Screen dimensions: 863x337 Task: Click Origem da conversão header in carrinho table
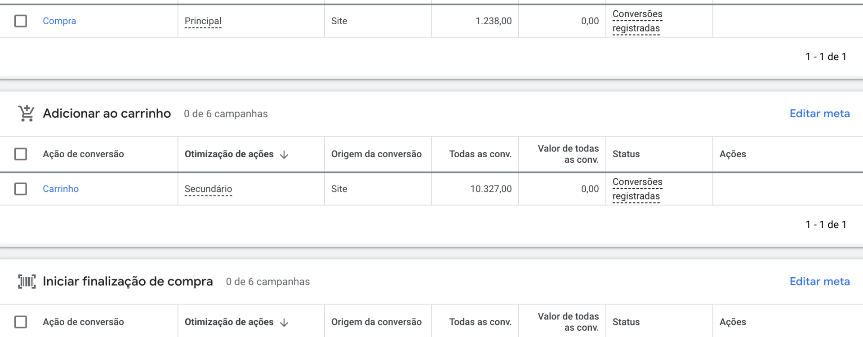click(376, 154)
